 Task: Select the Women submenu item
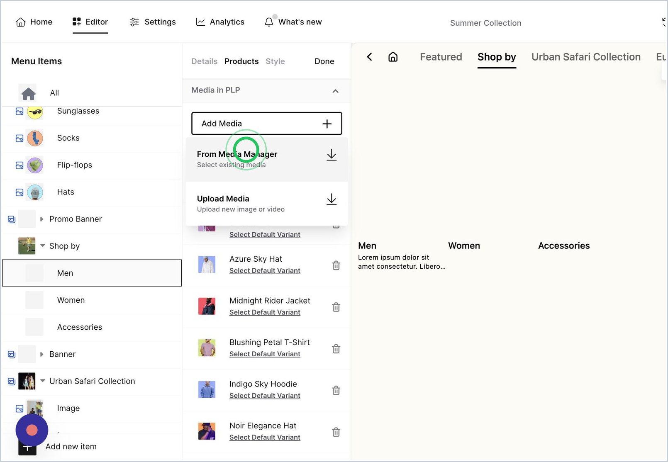coord(92,300)
